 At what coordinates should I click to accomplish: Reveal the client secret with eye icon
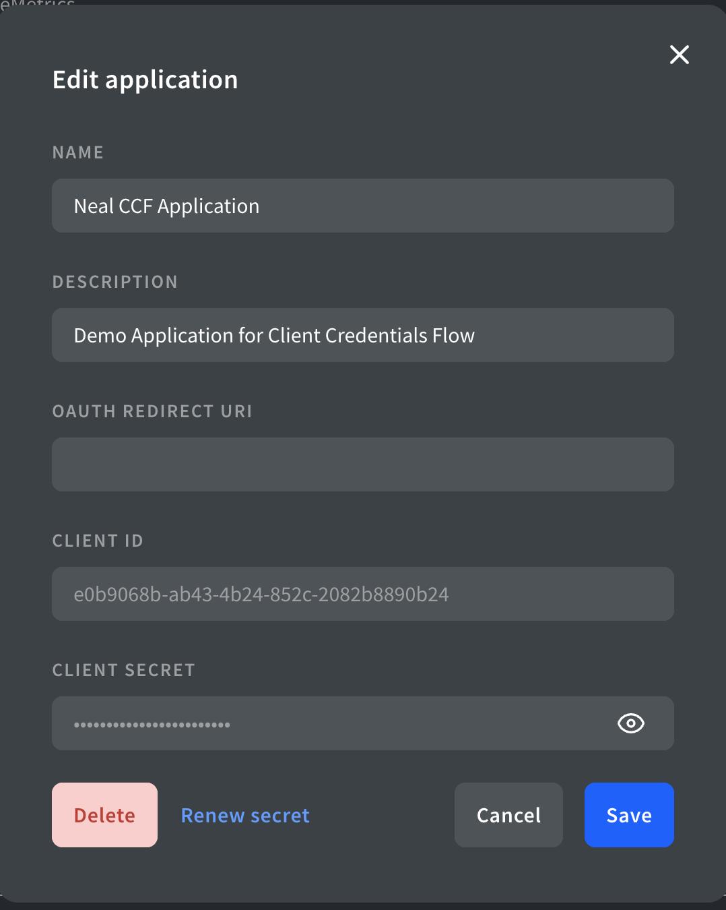[630, 723]
